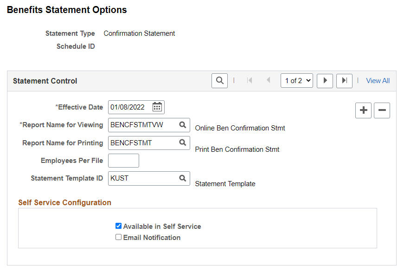Viewport: 404px width, 272px height.
Task: Click the Employees Per File input field
Action: [x=123, y=160]
